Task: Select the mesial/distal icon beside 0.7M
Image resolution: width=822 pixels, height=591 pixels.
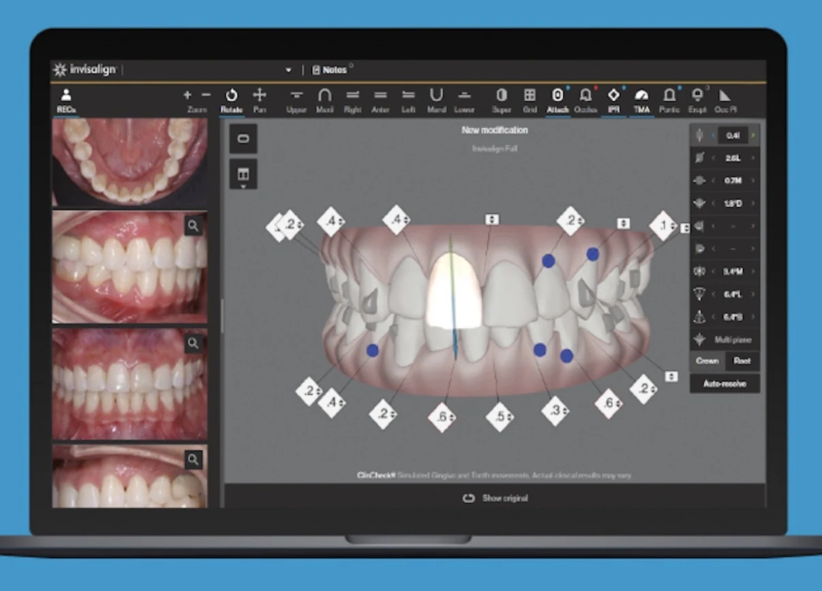Action: (x=699, y=181)
